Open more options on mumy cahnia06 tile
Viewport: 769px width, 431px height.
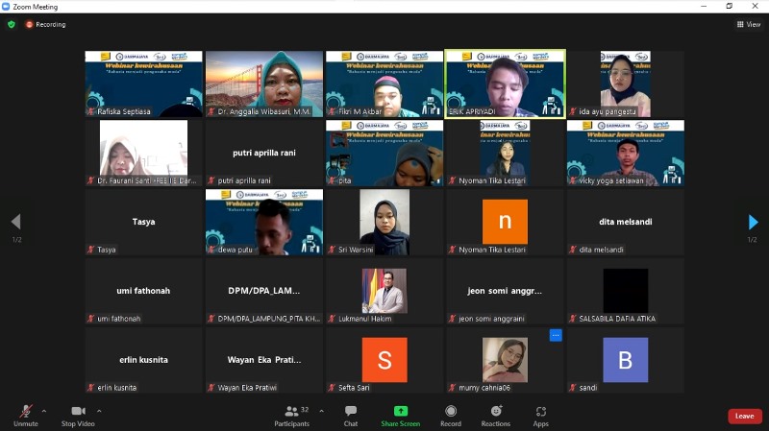pos(556,336)
